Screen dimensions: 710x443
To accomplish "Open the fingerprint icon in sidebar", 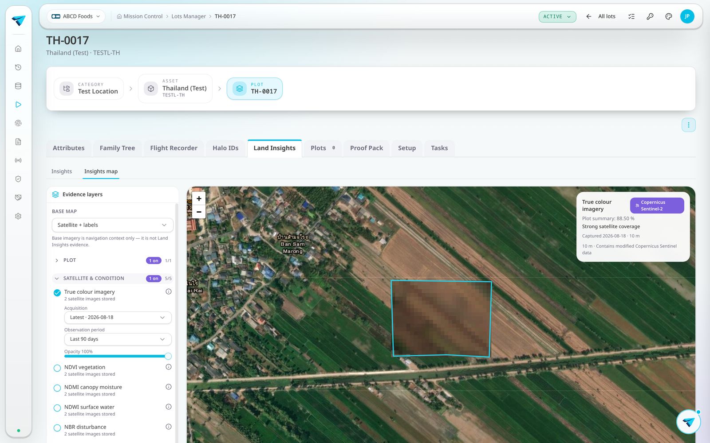I will click(18, 123).
